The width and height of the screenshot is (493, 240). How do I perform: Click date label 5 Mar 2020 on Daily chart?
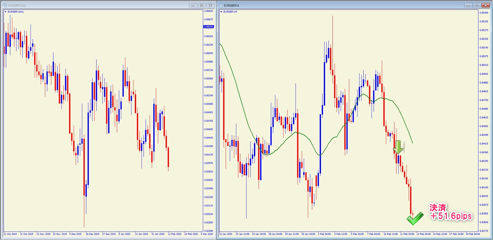[x=207, y=234]
